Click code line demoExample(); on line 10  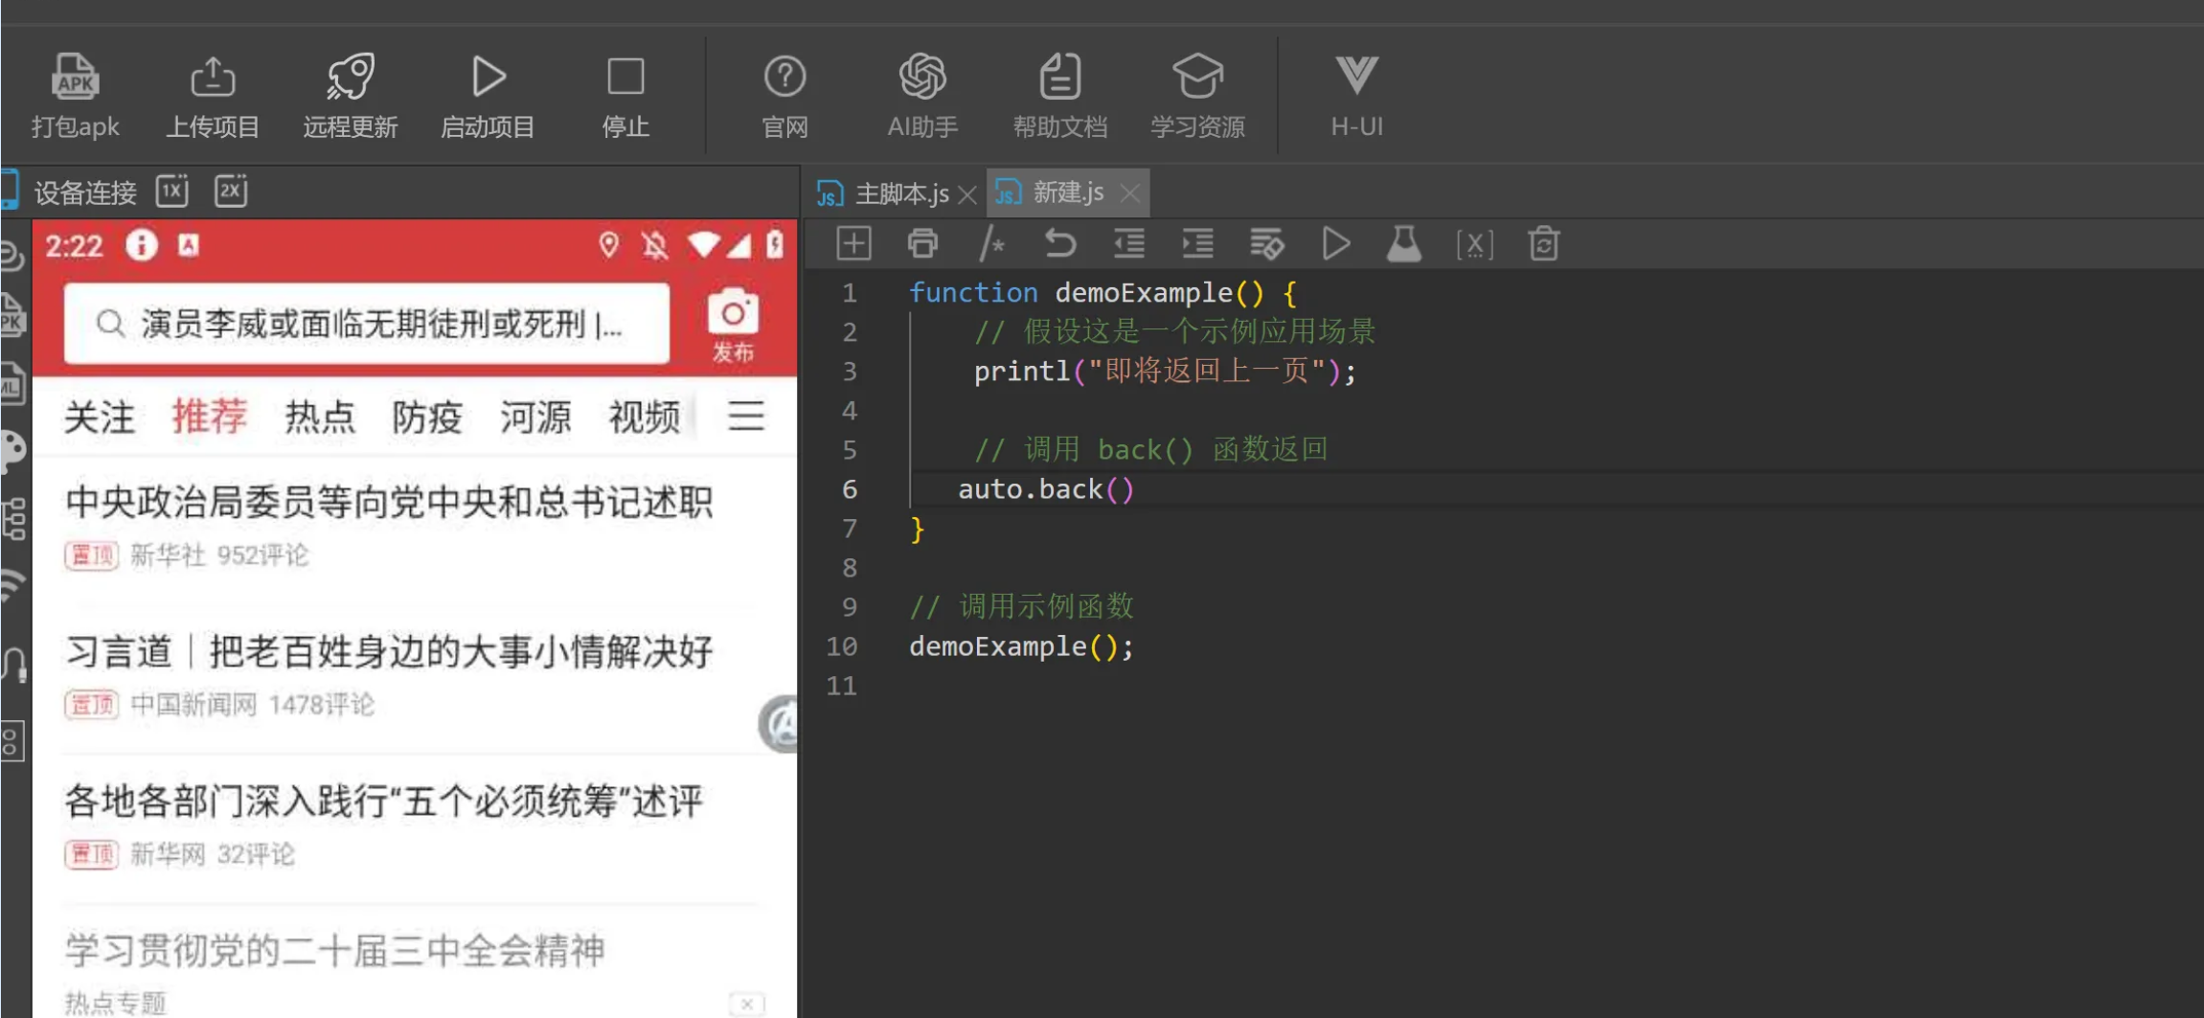[1021, 646]
